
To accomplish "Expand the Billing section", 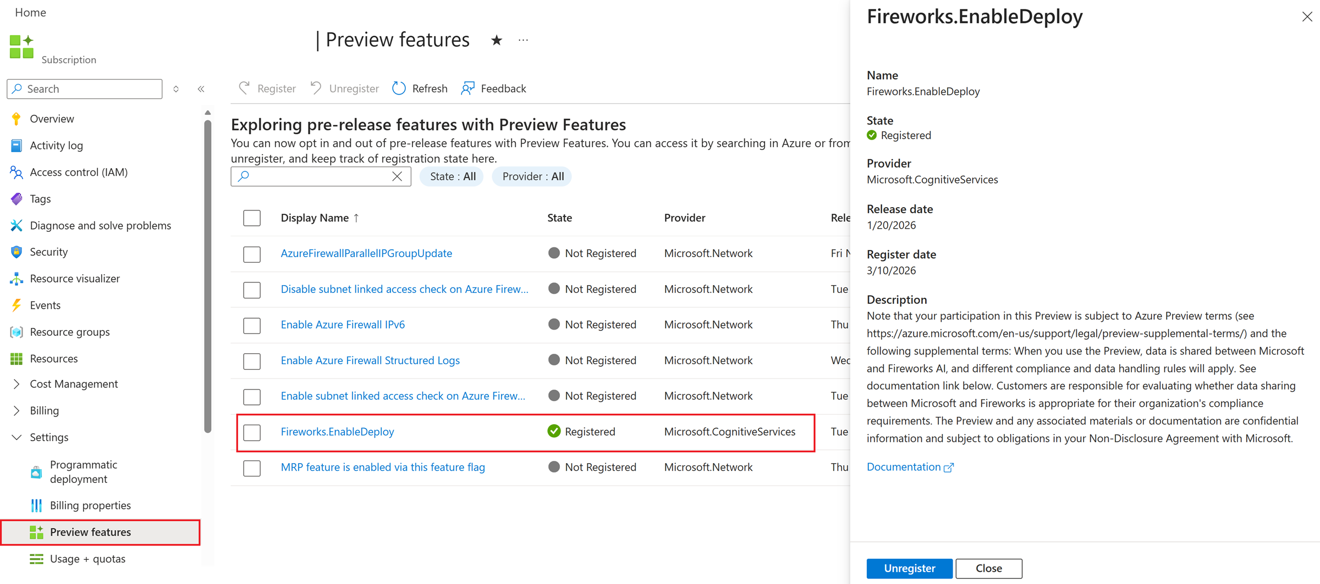I will click(x=16, y=410).
